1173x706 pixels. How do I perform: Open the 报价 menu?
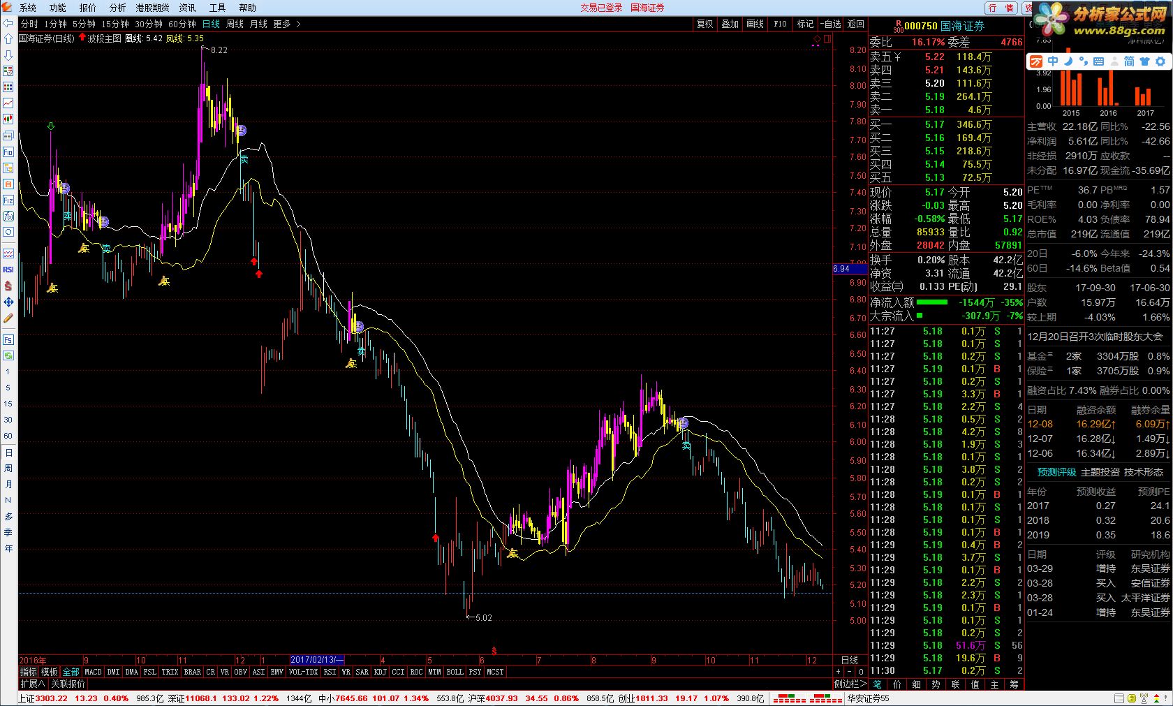coord(88,8)
